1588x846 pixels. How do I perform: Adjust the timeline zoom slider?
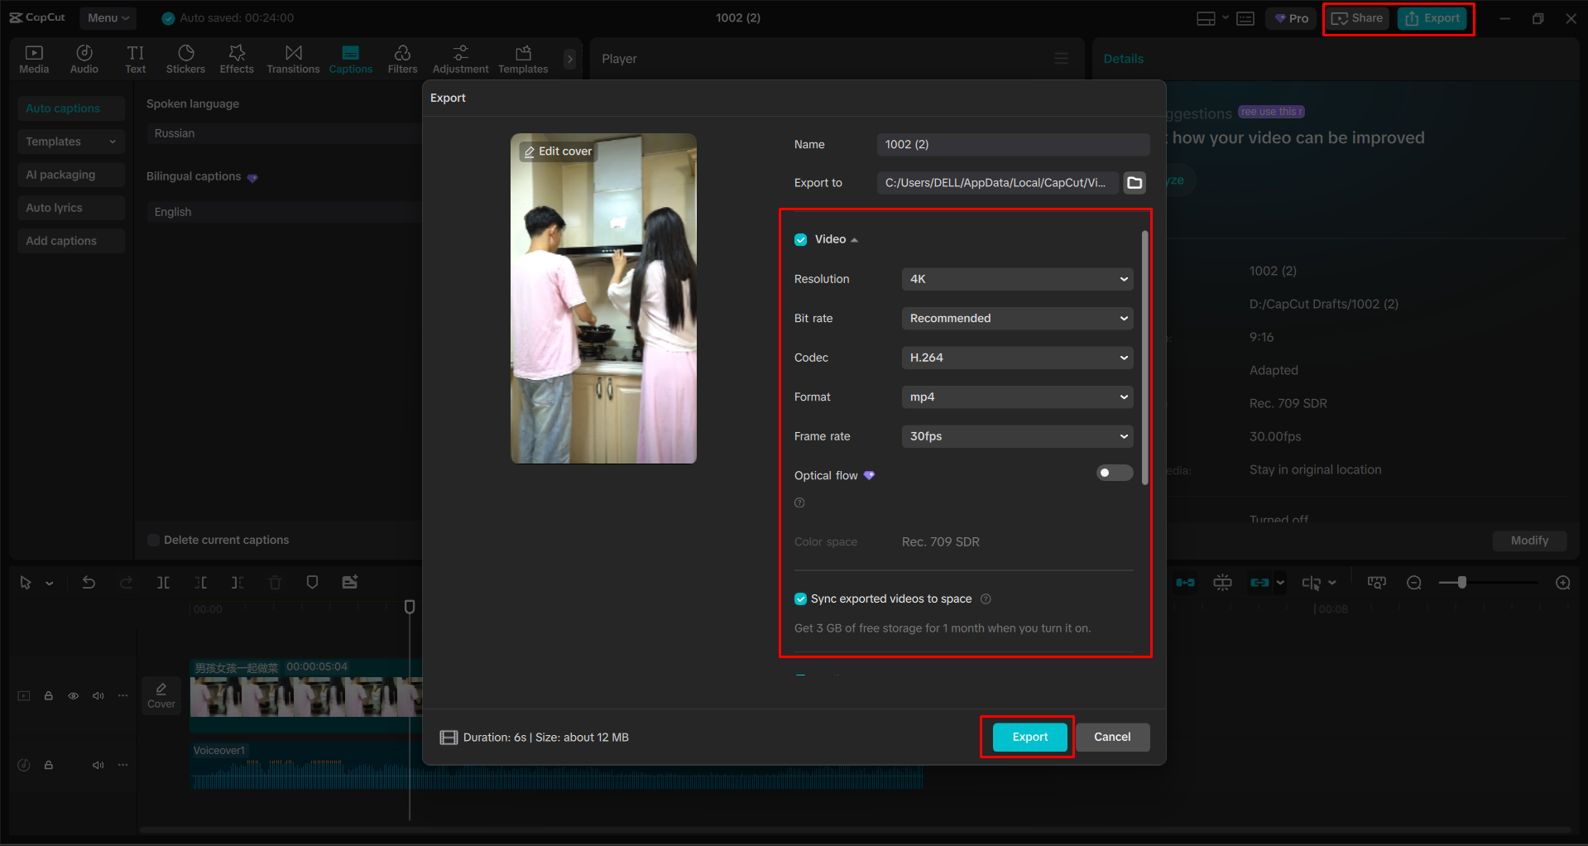coord(1462,582)
